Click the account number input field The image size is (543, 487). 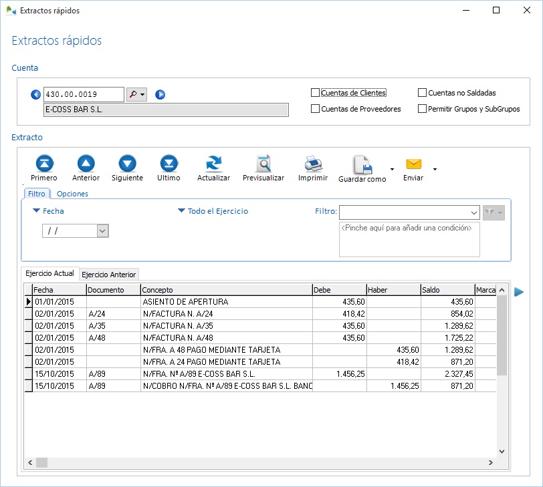[83, 95]
